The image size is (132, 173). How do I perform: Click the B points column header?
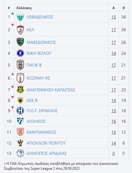point(124,8)
